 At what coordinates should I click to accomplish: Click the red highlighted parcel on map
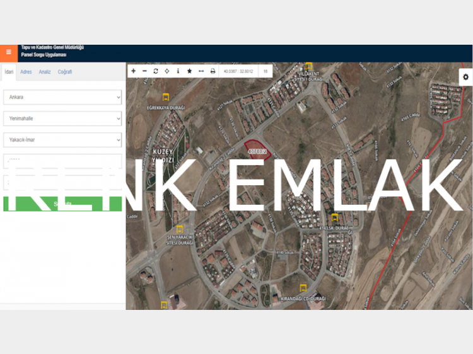[257, 149]
